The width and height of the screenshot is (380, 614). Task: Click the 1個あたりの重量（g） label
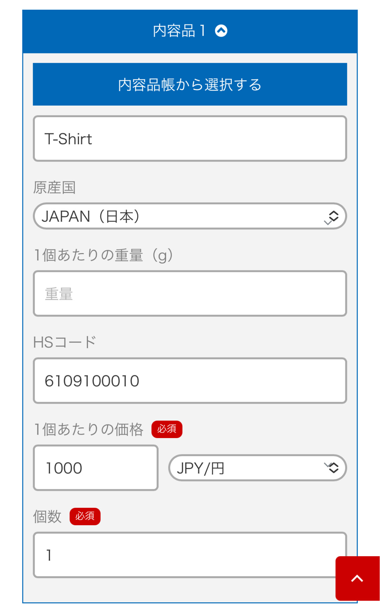[x=103, y=255]
